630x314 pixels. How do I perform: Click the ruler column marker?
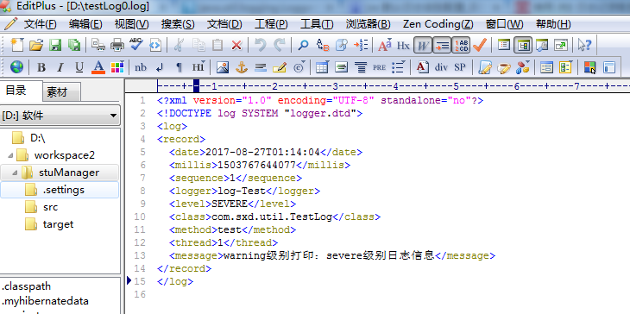196,85
